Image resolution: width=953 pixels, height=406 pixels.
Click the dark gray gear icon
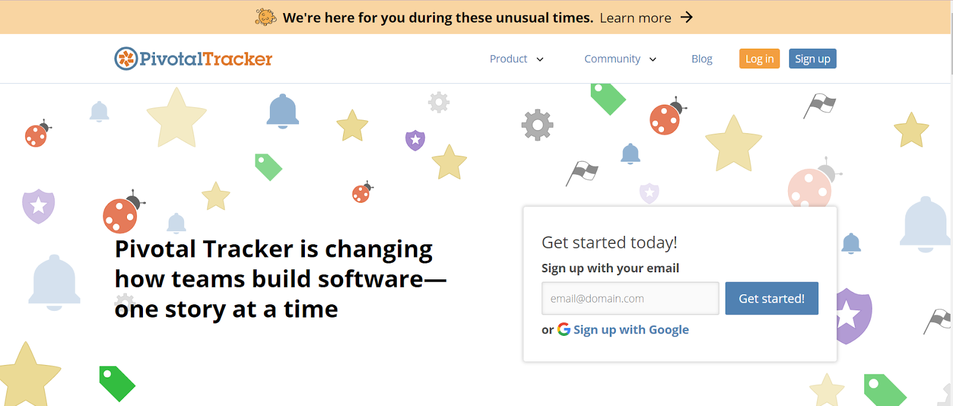coord(537,125)
